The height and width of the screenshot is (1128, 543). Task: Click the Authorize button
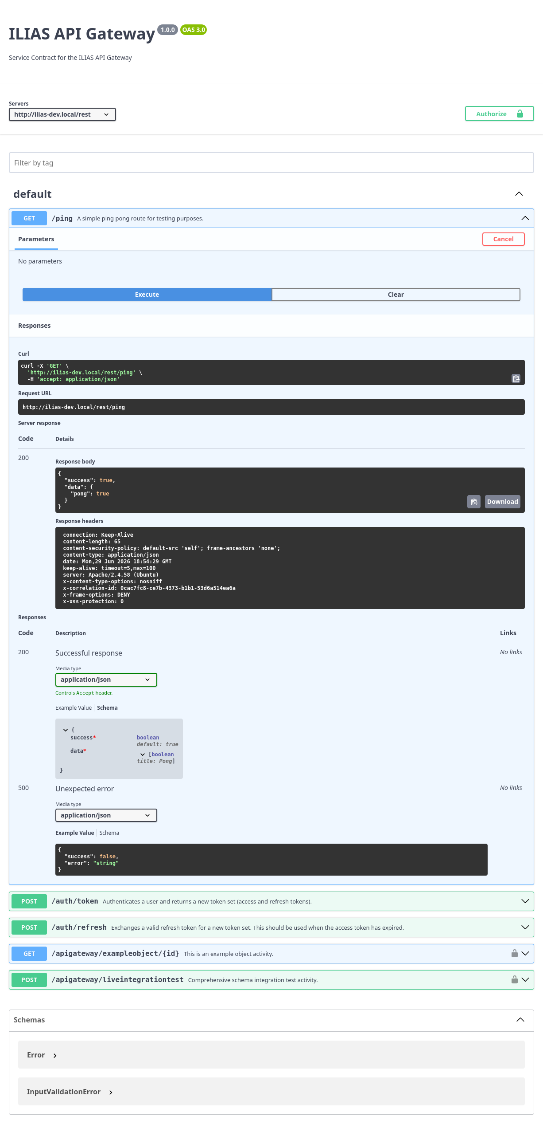click(500, 114)
